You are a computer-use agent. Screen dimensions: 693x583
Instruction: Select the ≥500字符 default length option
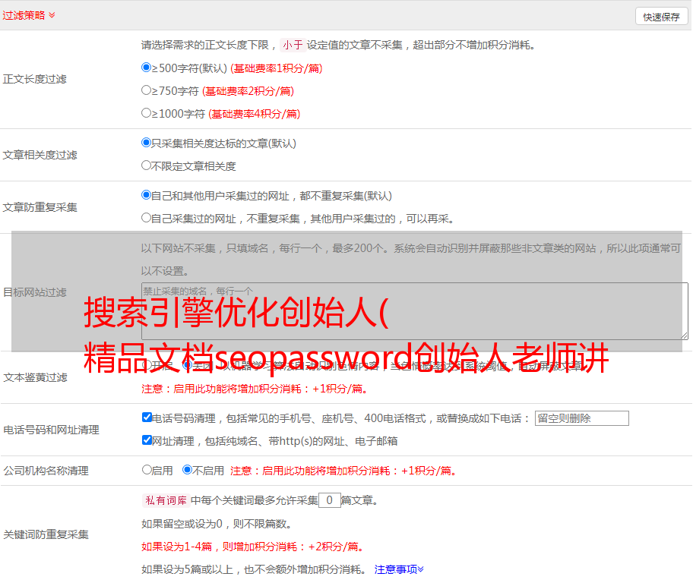(x=147, y=68)
